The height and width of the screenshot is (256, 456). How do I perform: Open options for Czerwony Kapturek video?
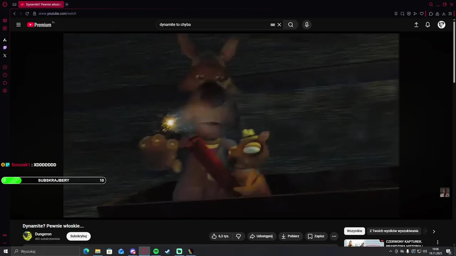(x=437, y=242)
